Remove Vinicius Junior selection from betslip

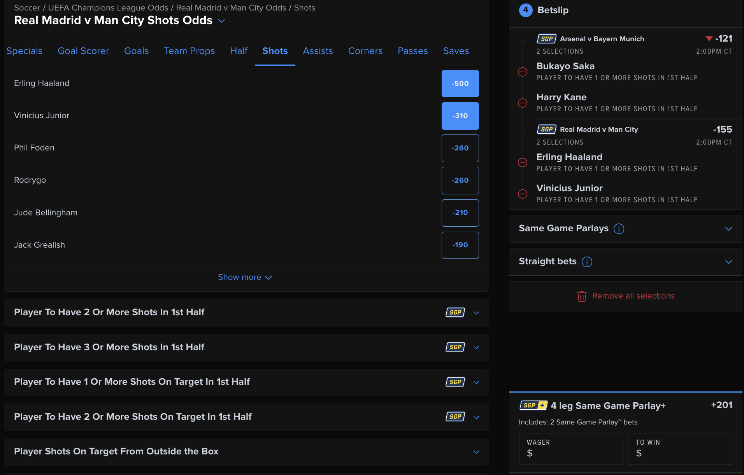tap(523, 194)
